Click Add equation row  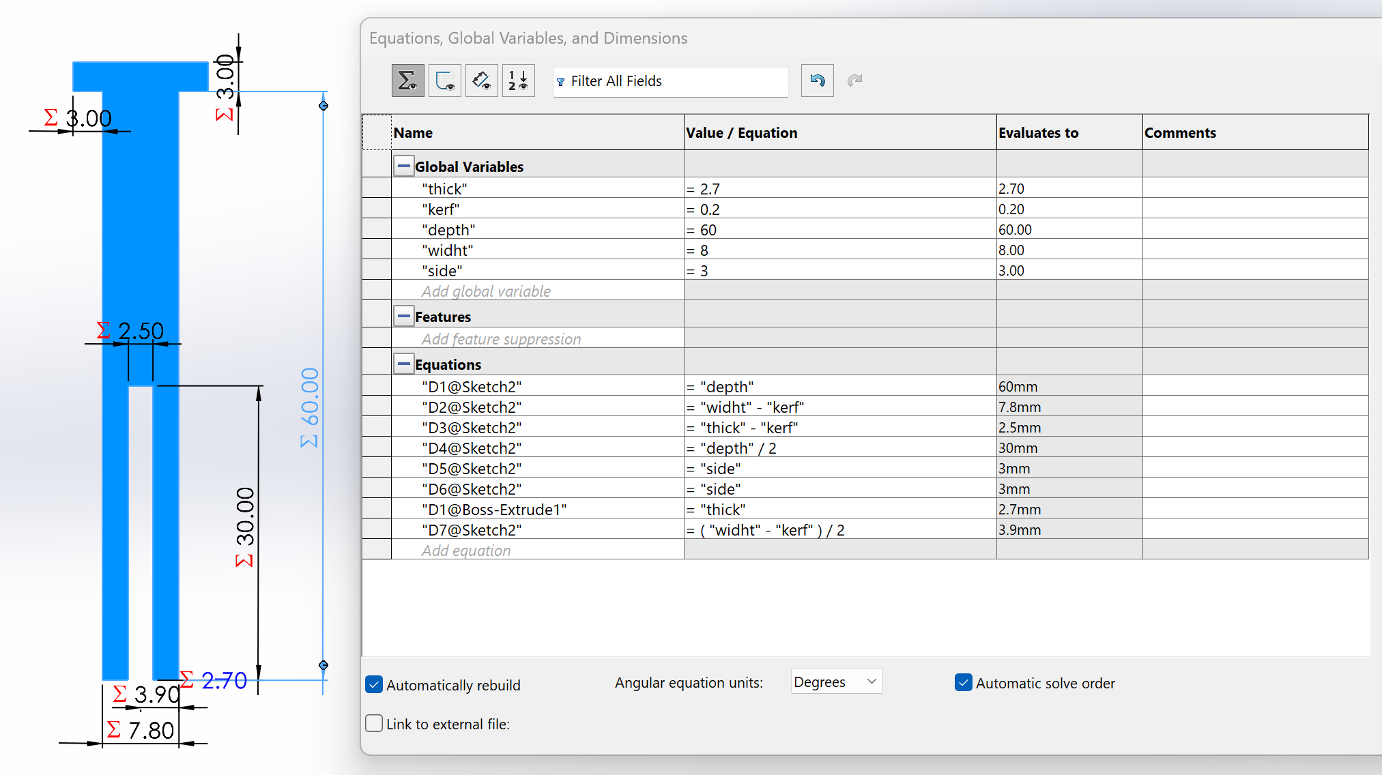tap(466, 551)
